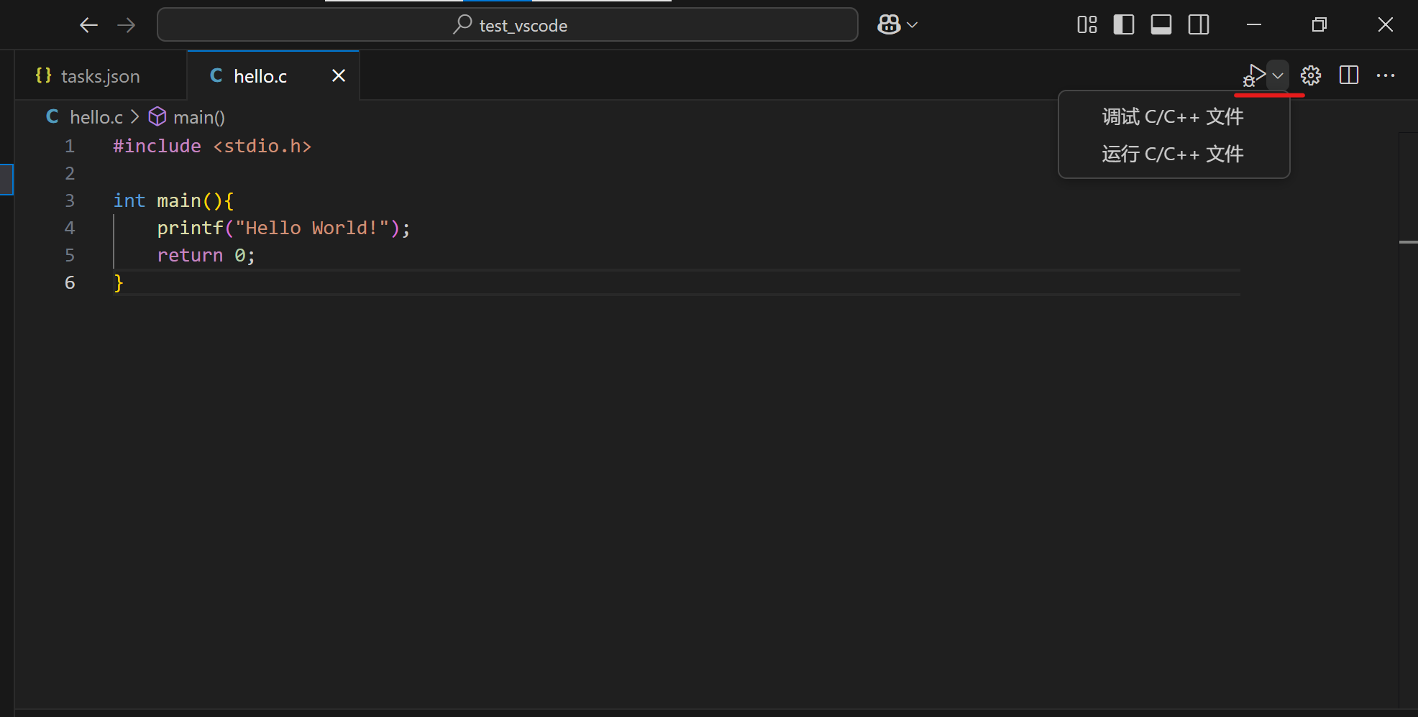The height and width of the screenshot is (717, 1418).
Task: Click the settings gear next to run button
Action: tap(1311, 75)
